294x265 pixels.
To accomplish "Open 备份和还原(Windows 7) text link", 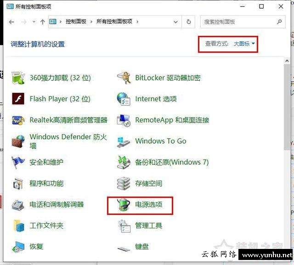I will click(x=172, y=162).
